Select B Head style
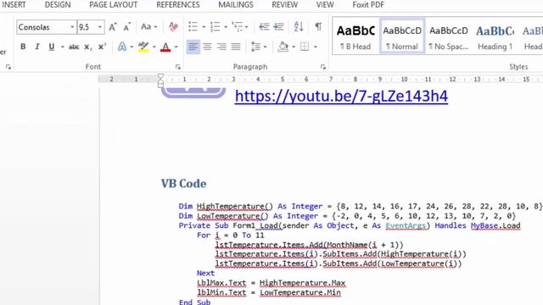The width and height of the screenshot is (543, 305). (x=356, y=36)
